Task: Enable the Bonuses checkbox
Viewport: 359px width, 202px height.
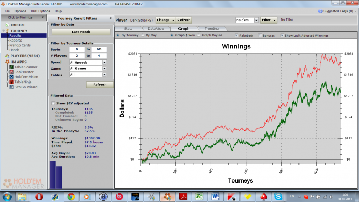Action: [260, 35]
